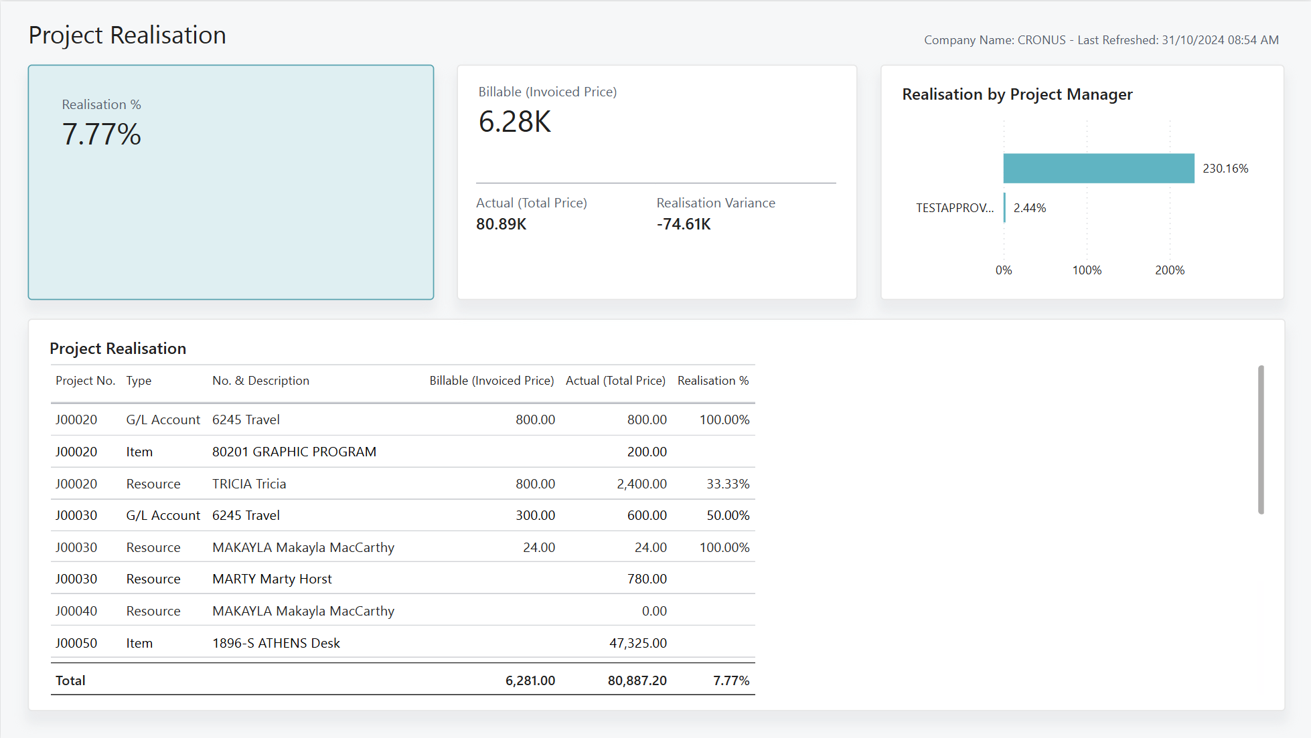
Task: Sort by the Type column header
Action: (x=139, y=381)
